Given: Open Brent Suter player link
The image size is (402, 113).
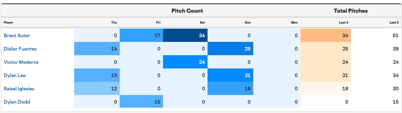Looking at the screenshot, I should click(17, 35).
